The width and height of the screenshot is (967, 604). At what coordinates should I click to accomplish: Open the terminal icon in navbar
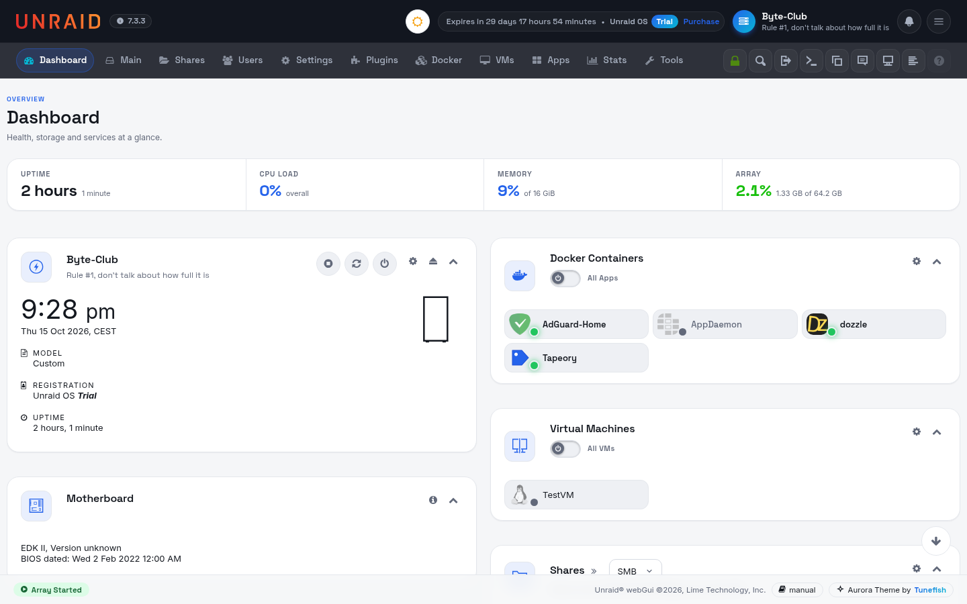click(x=811, y=60)
